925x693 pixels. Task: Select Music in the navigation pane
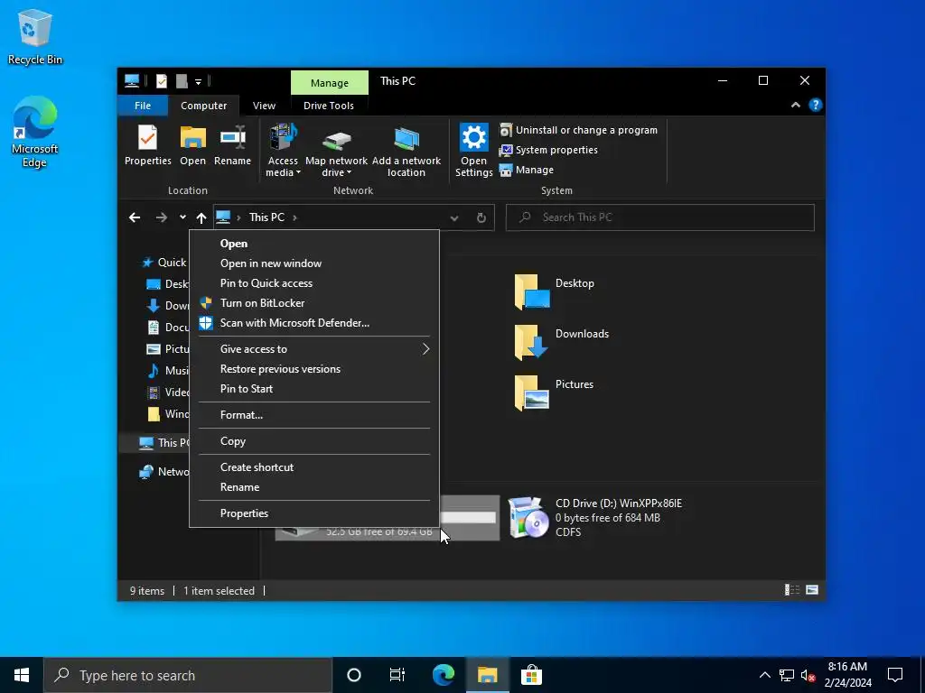click(167, 371)
